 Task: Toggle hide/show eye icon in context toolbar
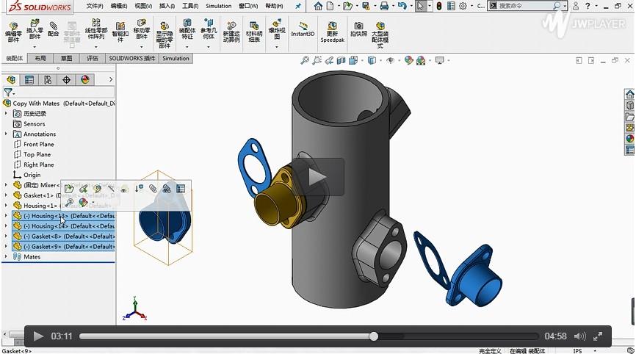click(x=125, y=189)
